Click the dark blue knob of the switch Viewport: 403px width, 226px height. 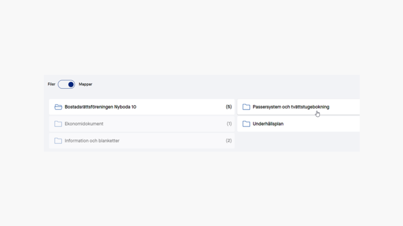coord(71,84)
